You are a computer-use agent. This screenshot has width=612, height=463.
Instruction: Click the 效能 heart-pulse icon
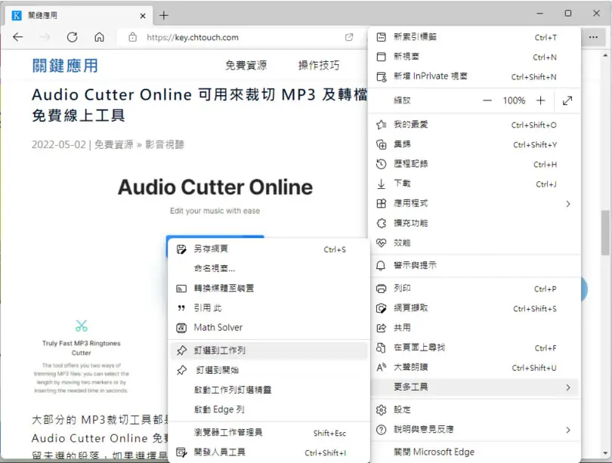coord(381,242)
